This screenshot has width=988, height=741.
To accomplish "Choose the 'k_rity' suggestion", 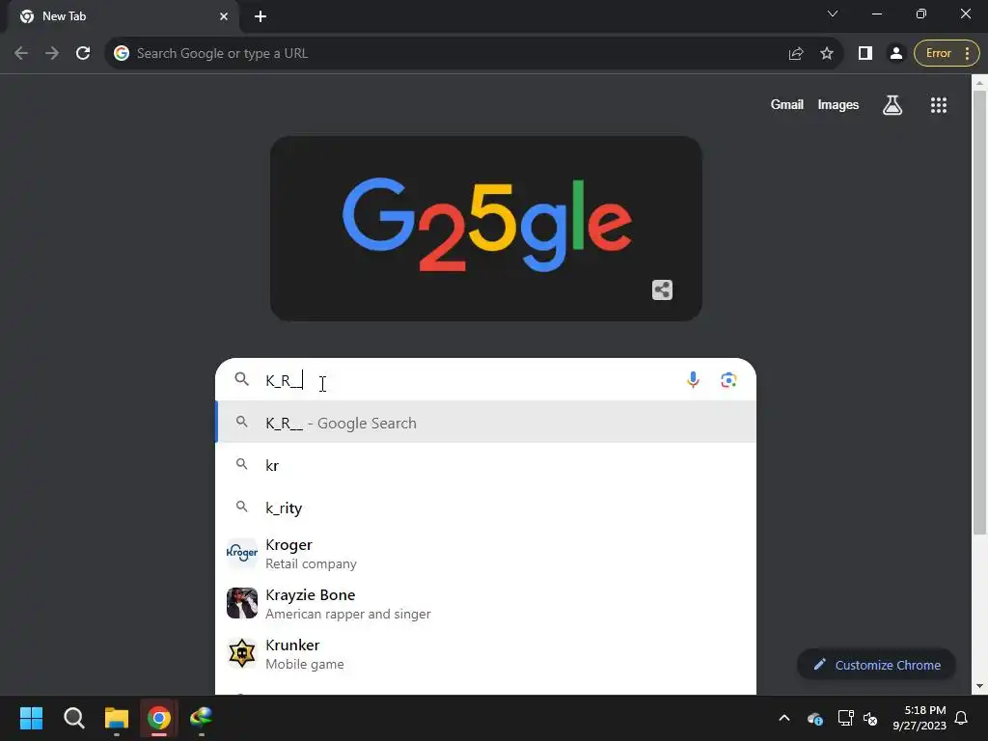I will [x=486, y=508].
